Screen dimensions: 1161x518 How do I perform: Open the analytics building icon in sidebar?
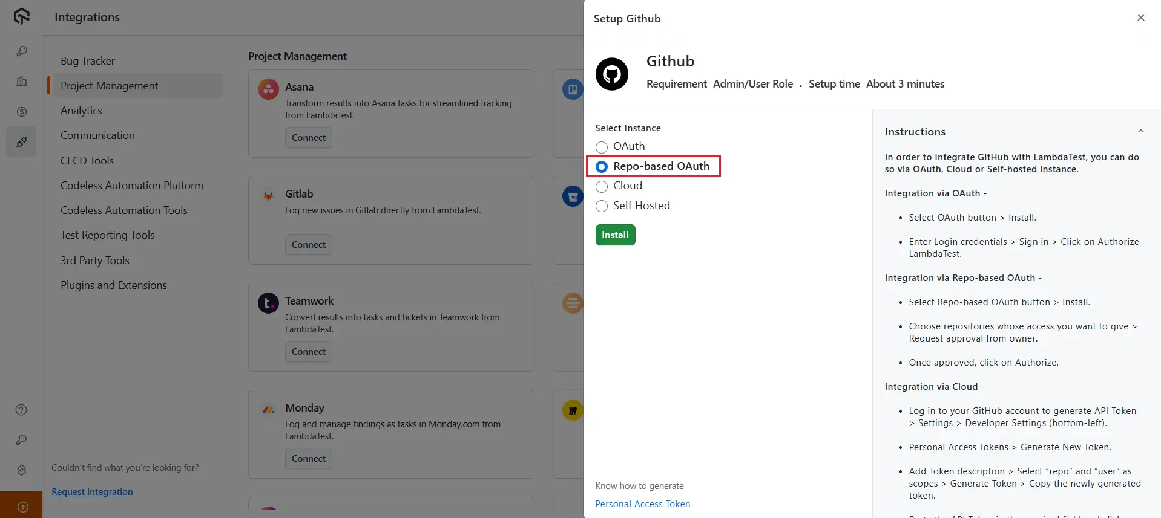pos(21,82)
